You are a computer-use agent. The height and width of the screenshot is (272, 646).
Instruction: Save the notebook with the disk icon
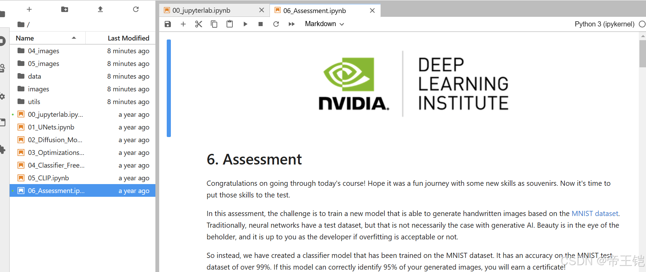[x=168, y=24]
